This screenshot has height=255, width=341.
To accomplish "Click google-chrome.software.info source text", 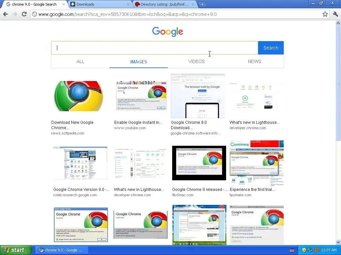I will coord(195,133).
